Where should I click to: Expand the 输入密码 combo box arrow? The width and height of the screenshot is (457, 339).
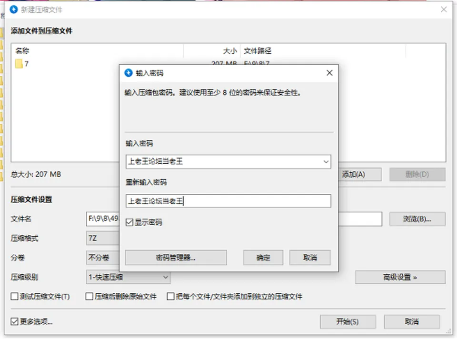click(326, 162)
